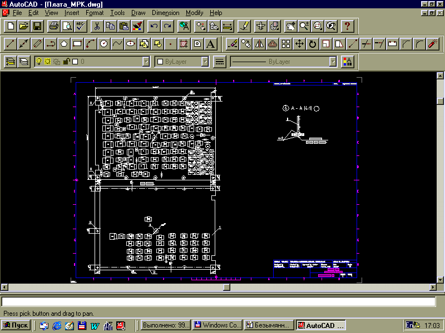Select the Arc draw tool

(x=91, y=44)
